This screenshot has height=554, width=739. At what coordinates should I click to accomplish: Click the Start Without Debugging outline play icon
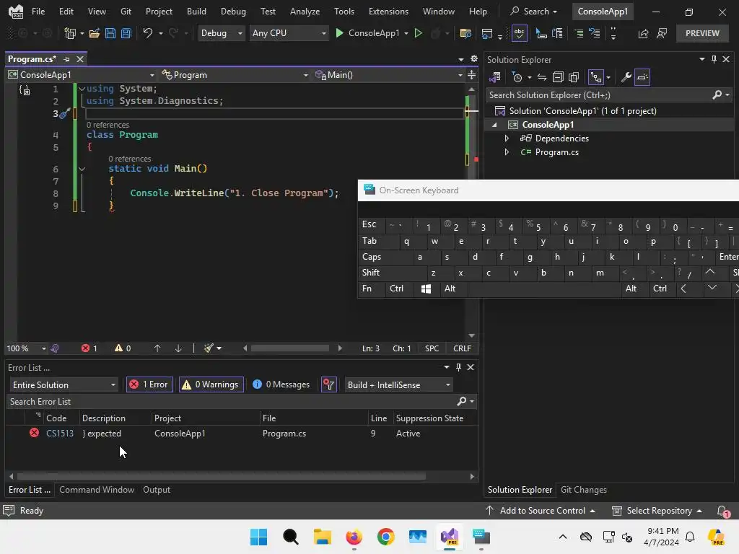coord(418,33)
